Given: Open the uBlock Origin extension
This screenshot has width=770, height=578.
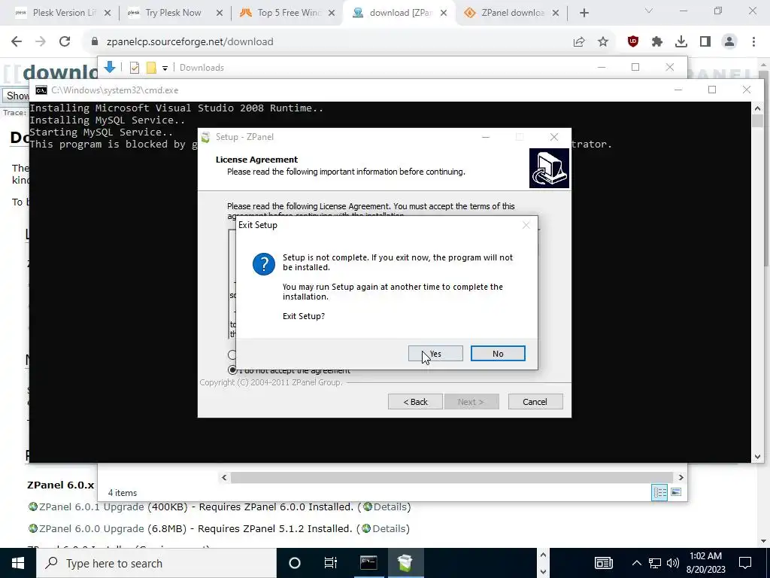Looking at the screenshot, I should [633, 42].
